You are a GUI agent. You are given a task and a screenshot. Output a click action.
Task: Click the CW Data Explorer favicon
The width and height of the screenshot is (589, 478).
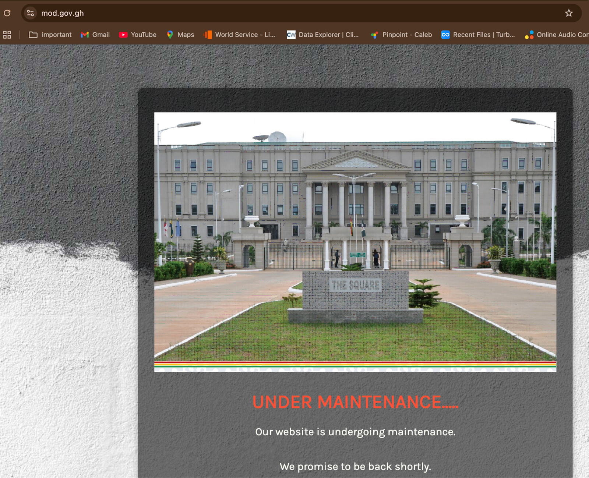click(291, 35)
